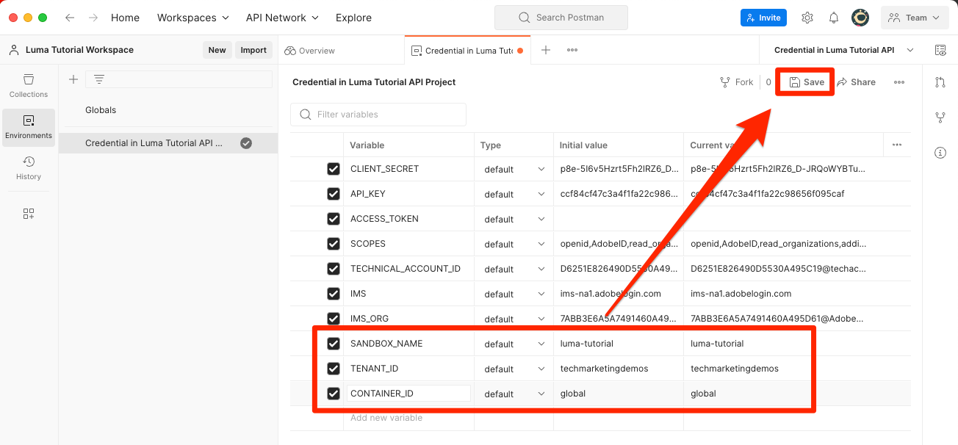Uncheck the SCOPES variable
958x445 pixels.
click(x=334, y=244)
